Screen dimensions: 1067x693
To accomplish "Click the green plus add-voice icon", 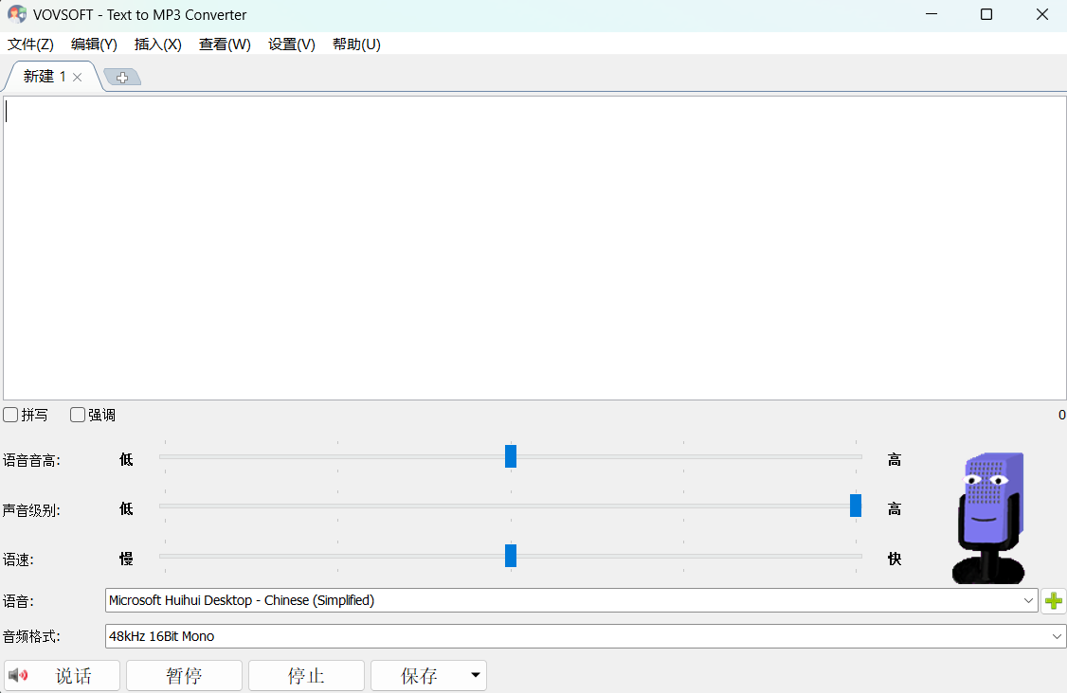I will (1053, 601).
